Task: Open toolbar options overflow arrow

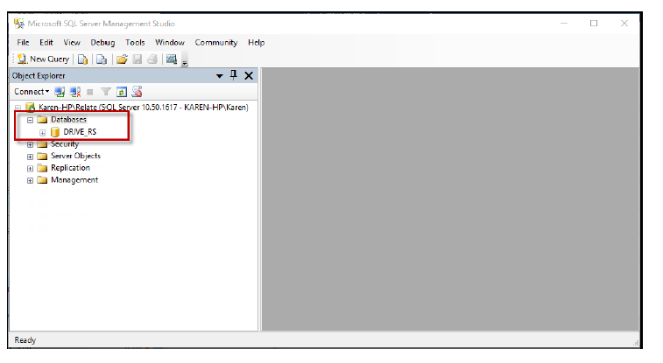Action: (x=185, y=62)
